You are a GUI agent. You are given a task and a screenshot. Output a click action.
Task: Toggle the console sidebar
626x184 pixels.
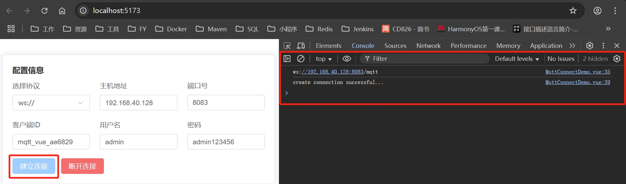(287, 59)
